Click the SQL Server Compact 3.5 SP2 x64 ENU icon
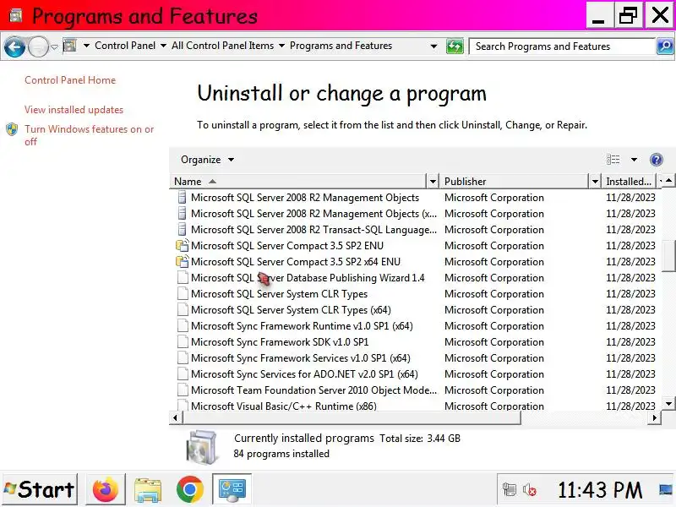The width and height of the screenshot is (676, 507). coord(183,262)
